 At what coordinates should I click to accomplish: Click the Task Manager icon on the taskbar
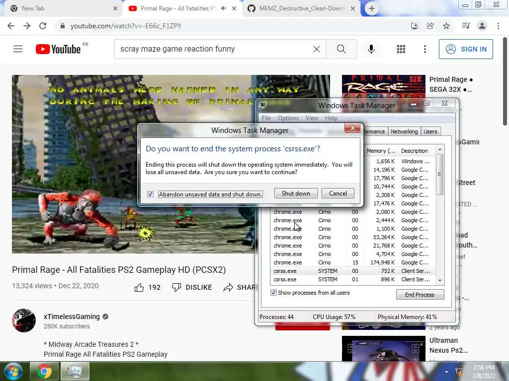75,371
